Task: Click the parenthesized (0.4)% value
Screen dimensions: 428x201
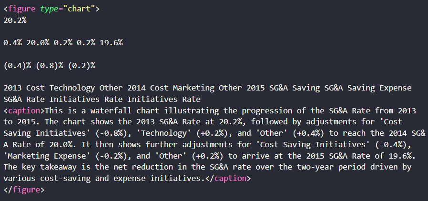Action: coord(17,65)
